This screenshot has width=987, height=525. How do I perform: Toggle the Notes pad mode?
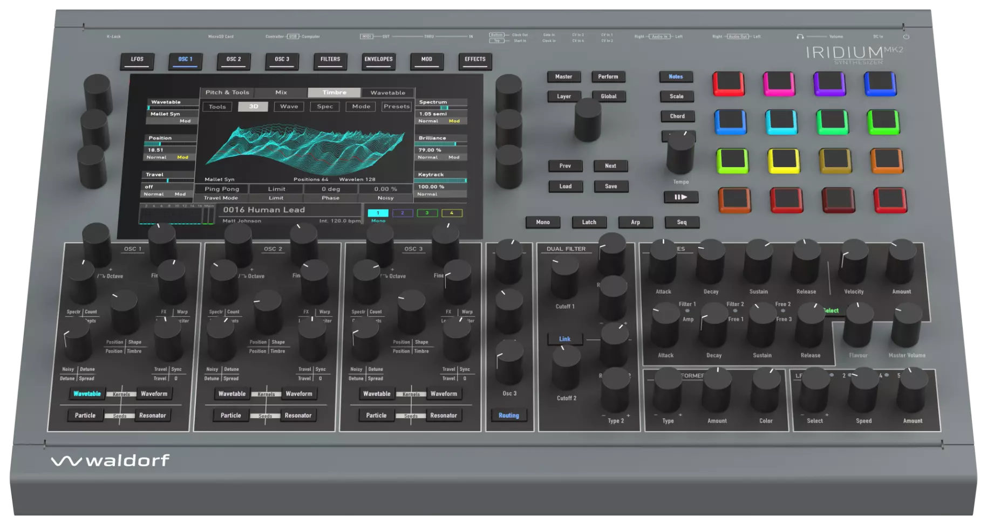[x=676, y=77]
